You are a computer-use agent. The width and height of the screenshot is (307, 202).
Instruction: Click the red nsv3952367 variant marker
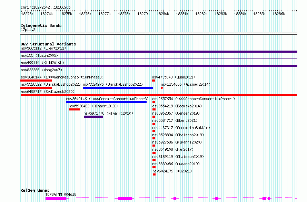(x=154, y=117)
